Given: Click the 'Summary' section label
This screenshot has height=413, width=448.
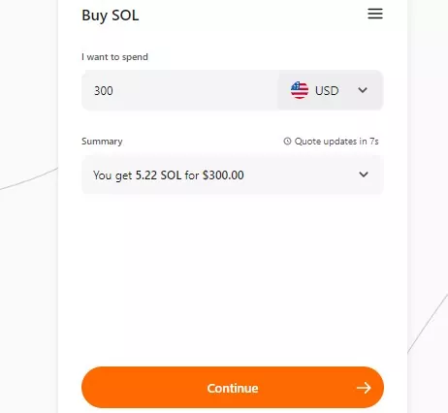Looking at the screenshot, I should tap(102, 142).
